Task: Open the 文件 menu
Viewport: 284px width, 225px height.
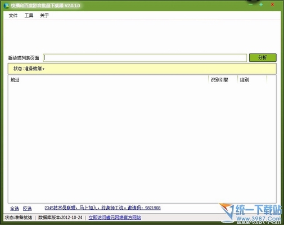Action: tap(13, 16)
